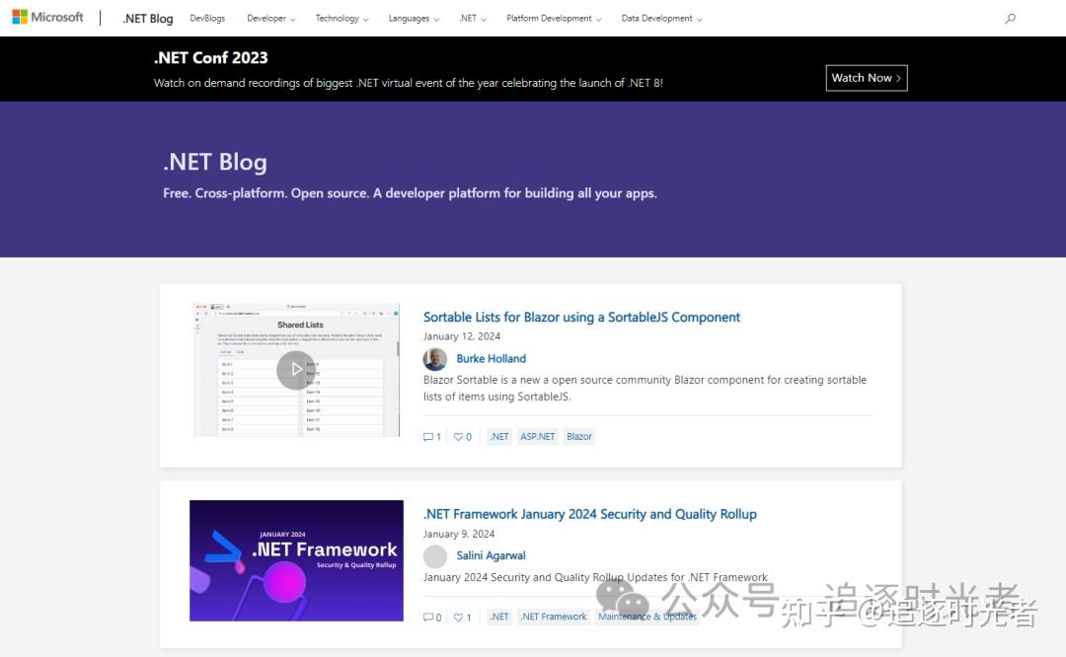Open the Platform Development menu
The image size is (1066, 657).
coord(554,18)
